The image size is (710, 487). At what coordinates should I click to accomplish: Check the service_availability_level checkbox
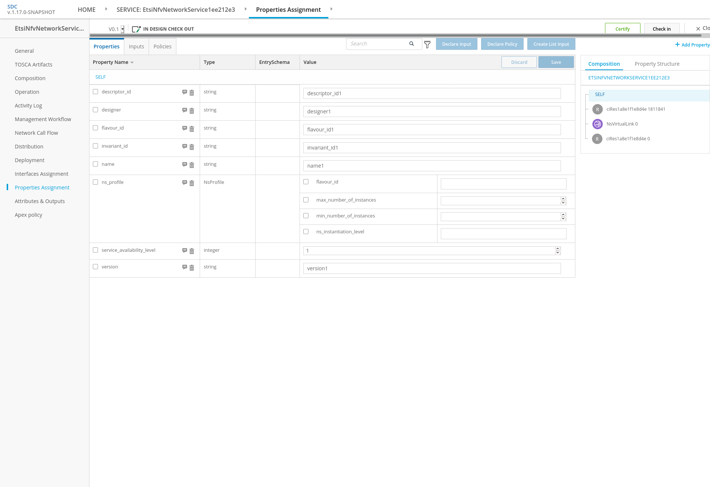click(95, 250)
